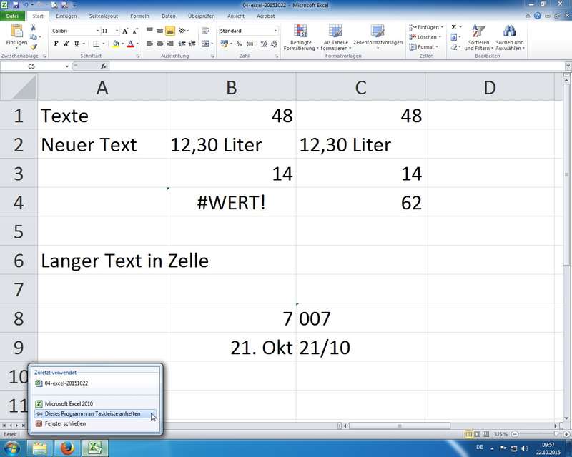Viewport: 572px width, 457px height.
Task: Click the increase decimal places icon
Action: pyautogui.click(x=264, y=44)
